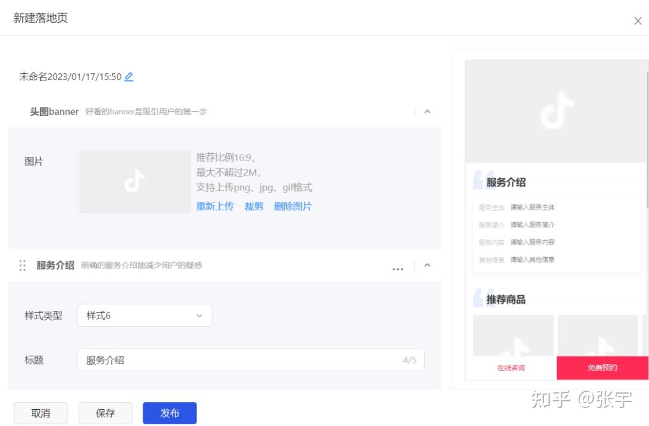Save the landing page with 保存

click(106, 413)
